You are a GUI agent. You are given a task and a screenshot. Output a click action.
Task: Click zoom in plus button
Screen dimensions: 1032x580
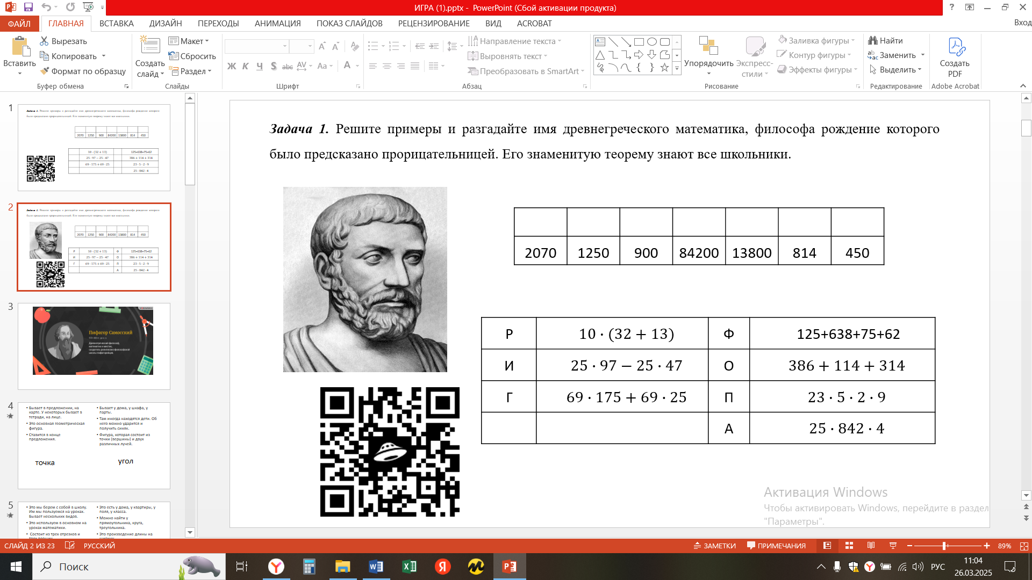(987, 546)
